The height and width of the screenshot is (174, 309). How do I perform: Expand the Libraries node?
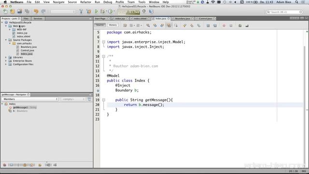[x=6, y=57]
